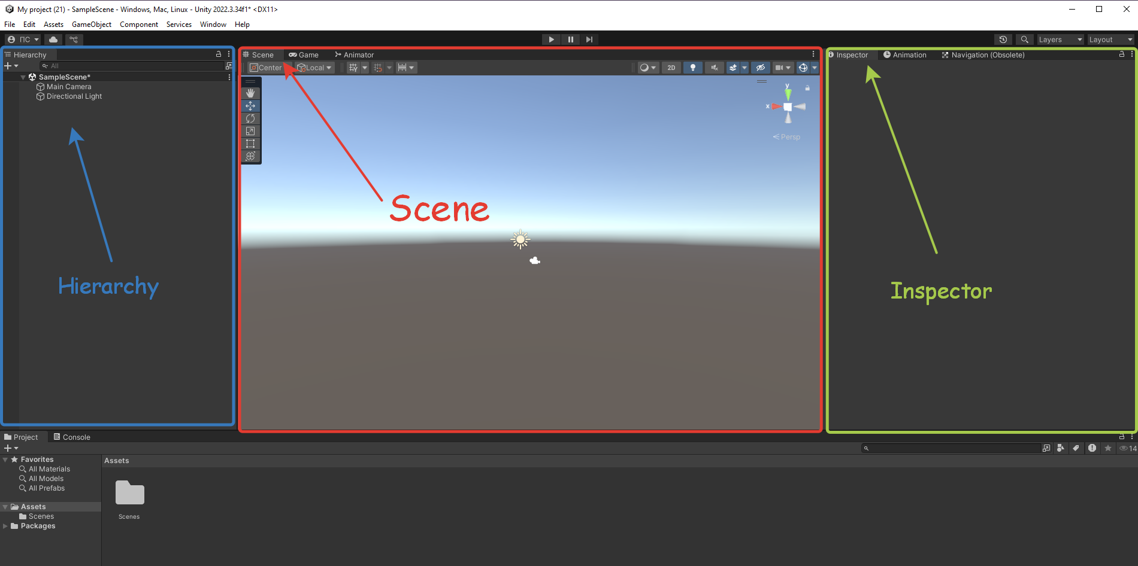The width and height of the screenshot is (1138, 566).
Task: Collapse the Assets folder in Project
Action: pos(5,507)
